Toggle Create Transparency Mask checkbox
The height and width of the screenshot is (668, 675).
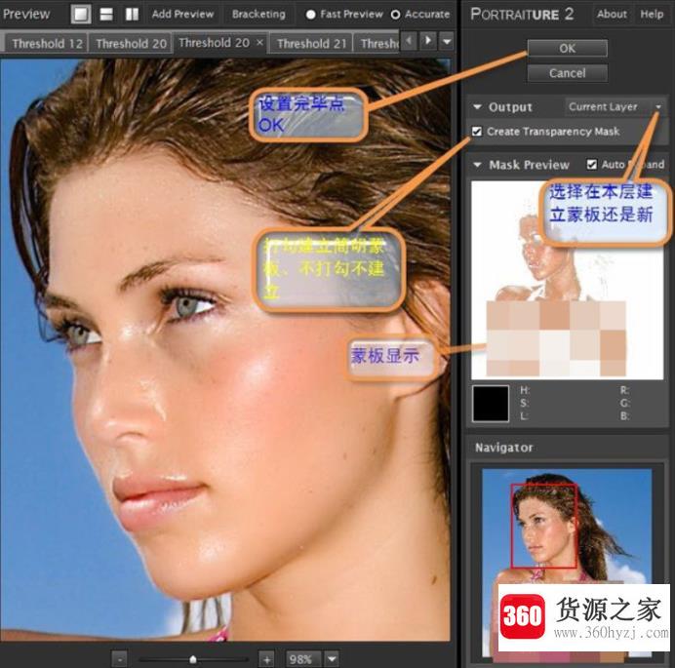pos(477,132)
